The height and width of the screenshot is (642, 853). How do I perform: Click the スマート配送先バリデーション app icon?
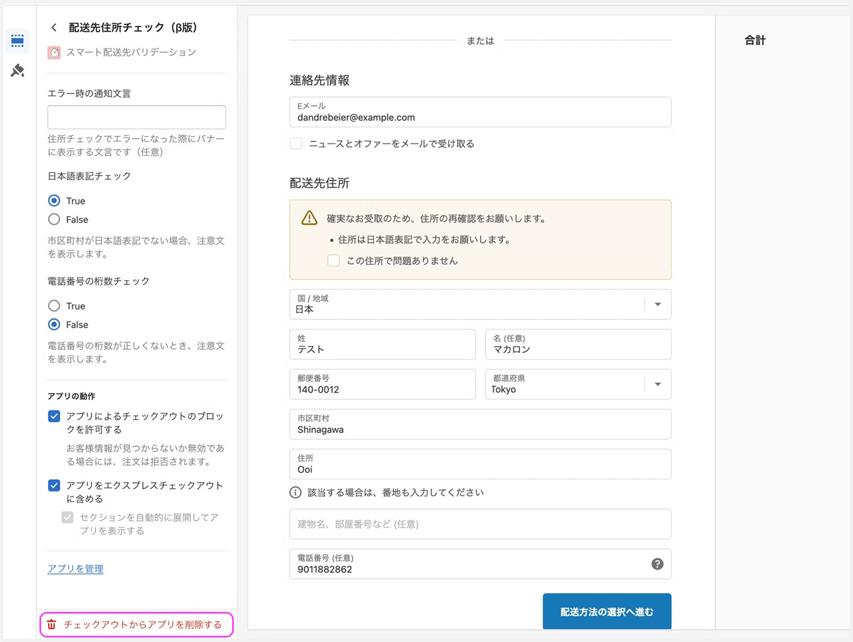pos(54,53)
